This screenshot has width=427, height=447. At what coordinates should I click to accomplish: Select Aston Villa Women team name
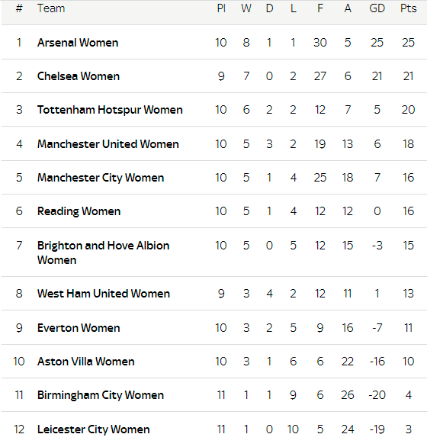[x=86, y=362]
